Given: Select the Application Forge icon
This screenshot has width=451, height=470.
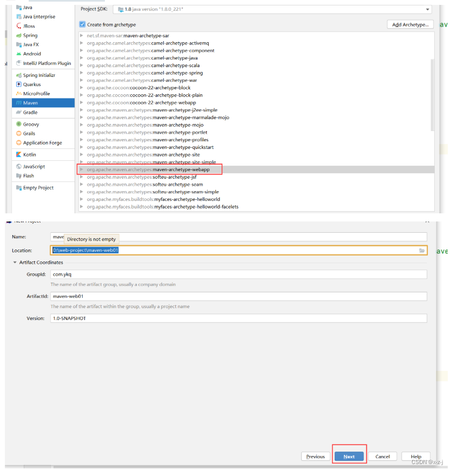Looking at the screenshot, I should click(x=19, y=143).
